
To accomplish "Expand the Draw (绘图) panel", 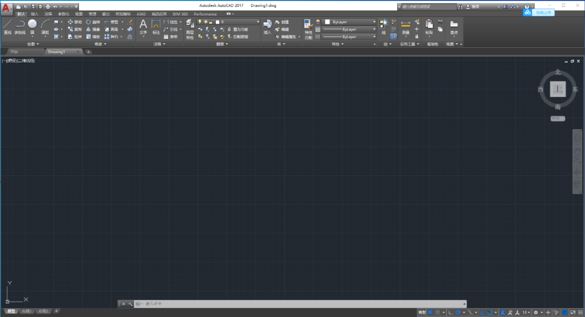I will 33,44.
